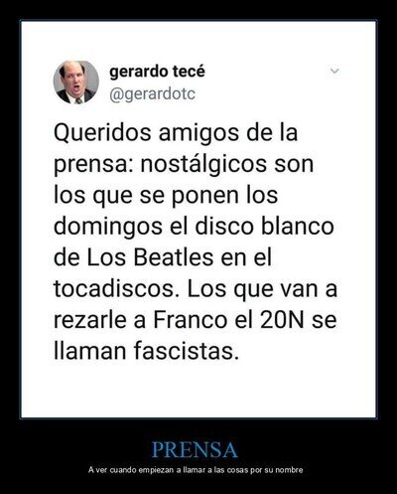
Task: Select the word domingos
Action: point(108,228)
